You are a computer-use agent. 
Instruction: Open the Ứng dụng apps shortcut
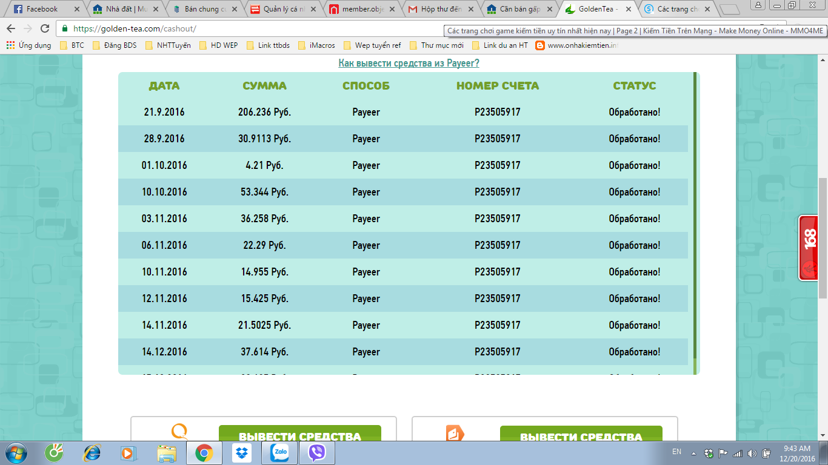tap(28, 45)
